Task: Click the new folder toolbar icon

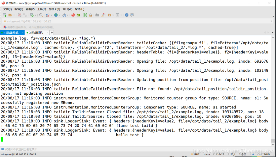Action: [110, 15]
